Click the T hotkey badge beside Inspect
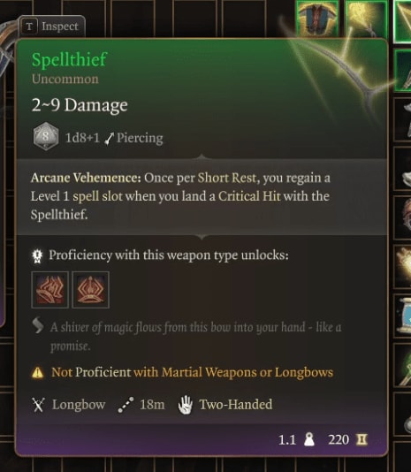Screen dimensions: 411x472 29,27
